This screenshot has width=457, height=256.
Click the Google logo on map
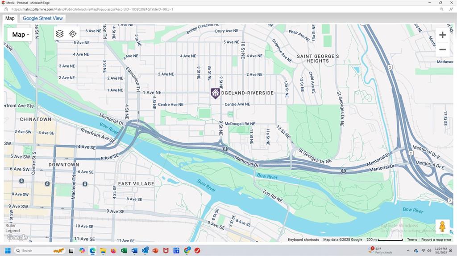click(17, 237)
